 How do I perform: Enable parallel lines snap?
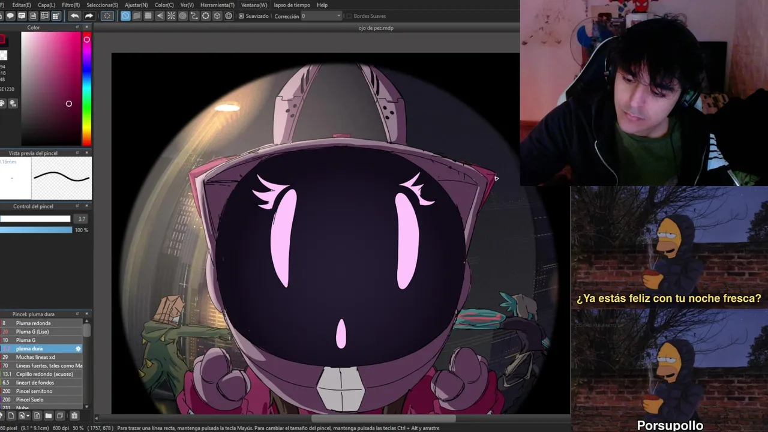pyautogui.click(x=137, y=16)
